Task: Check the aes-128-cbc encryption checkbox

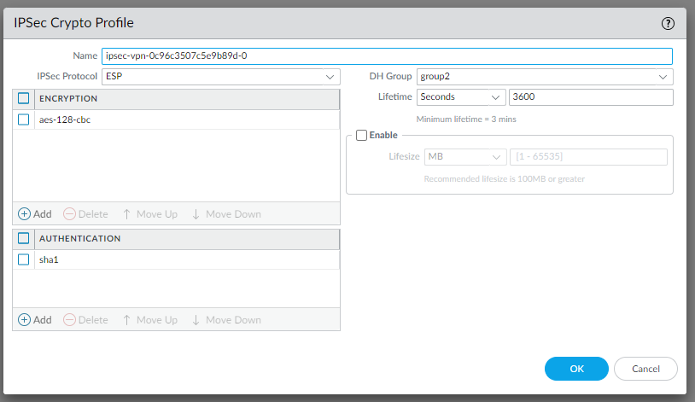Action: tap(24, 119)
